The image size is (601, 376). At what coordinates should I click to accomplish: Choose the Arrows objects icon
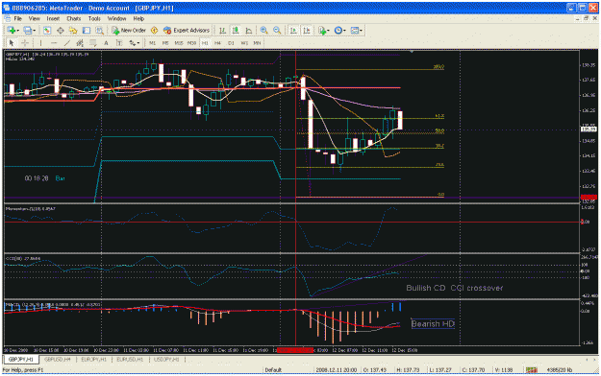tap(133, 43)
